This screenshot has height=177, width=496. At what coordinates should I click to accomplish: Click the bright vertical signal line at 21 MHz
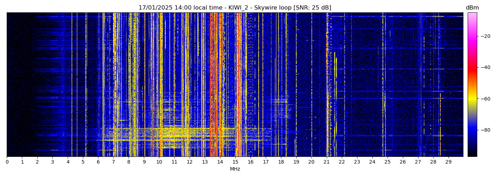327,85
